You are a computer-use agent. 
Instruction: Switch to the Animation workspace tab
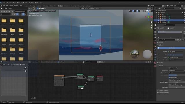click(66, 6)
